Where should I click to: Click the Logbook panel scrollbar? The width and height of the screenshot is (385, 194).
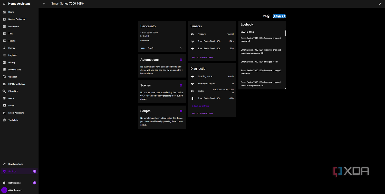tap(285, 33)
